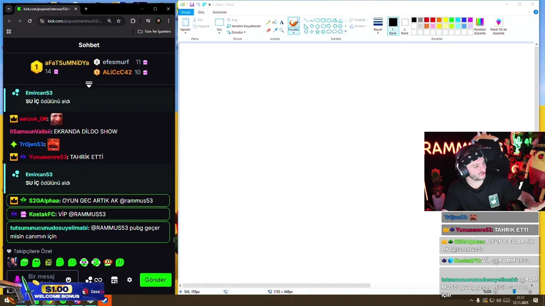Open Paint 3D ile düzenle

499,26
